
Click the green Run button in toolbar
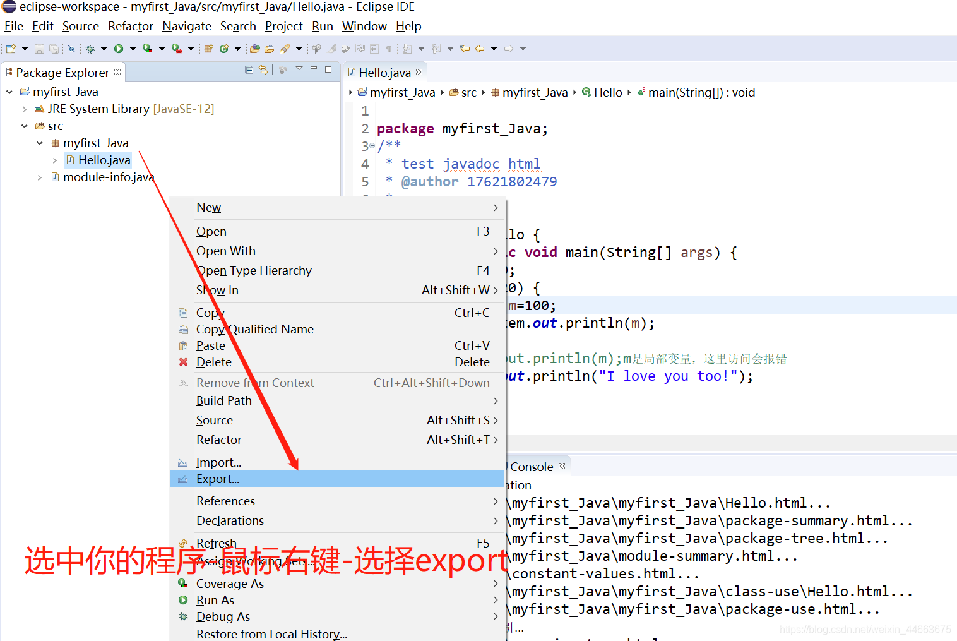[x=119, y=49]
